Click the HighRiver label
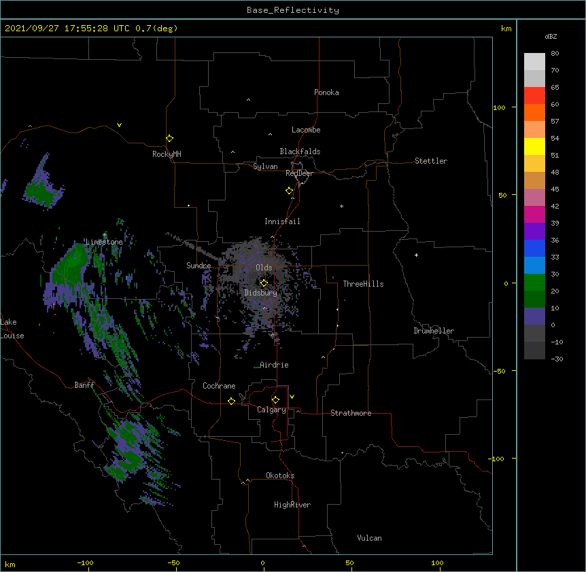Screen dimensions: 586x572 pos(292,505)
